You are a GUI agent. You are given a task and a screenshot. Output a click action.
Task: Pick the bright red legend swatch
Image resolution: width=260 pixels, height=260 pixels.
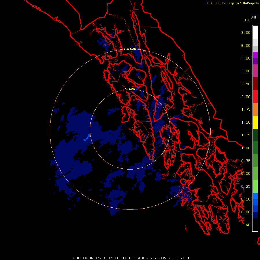(255, 96)
